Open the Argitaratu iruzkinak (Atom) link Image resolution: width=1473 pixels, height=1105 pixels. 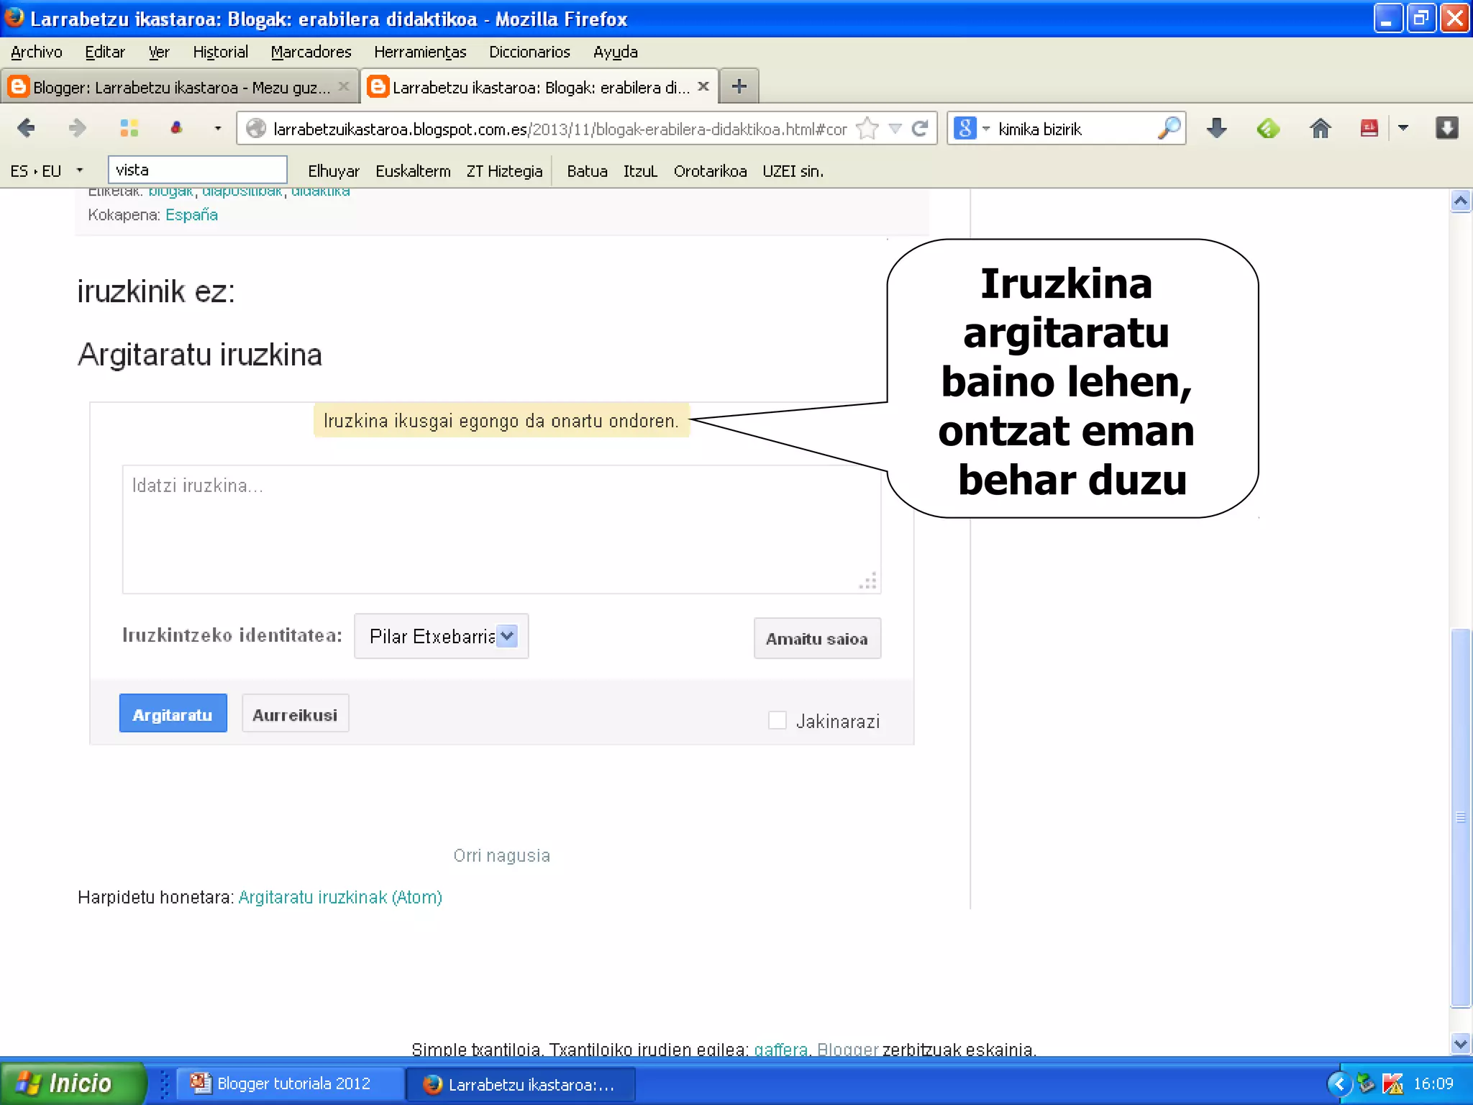[340, 897]
